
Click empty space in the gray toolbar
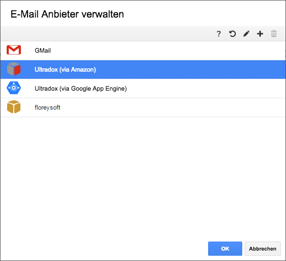[x=108, y=34]
